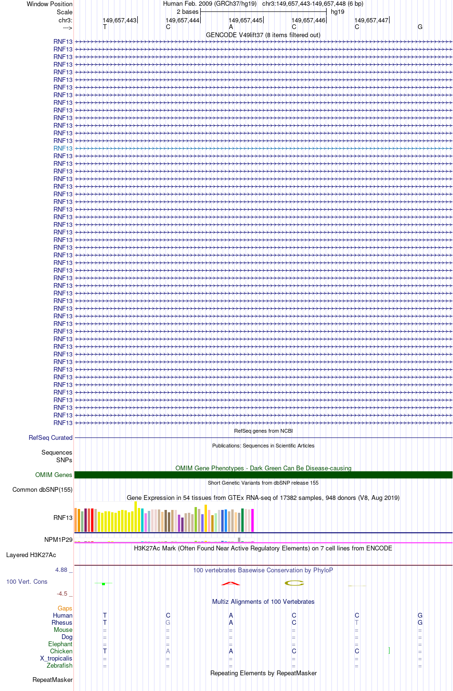Click the grey A in Chicken row
453x691 pixels.
point(168,651)
